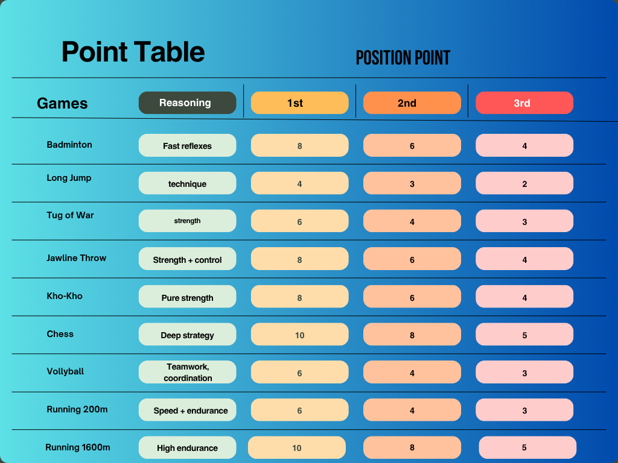
Task: Click the Strength + control reasoning pill
Action: (187, 260)
